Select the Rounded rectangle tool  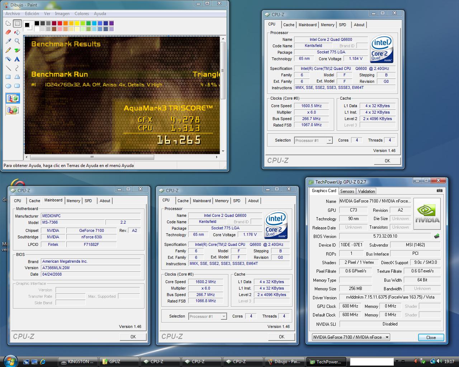coord(17,86)
